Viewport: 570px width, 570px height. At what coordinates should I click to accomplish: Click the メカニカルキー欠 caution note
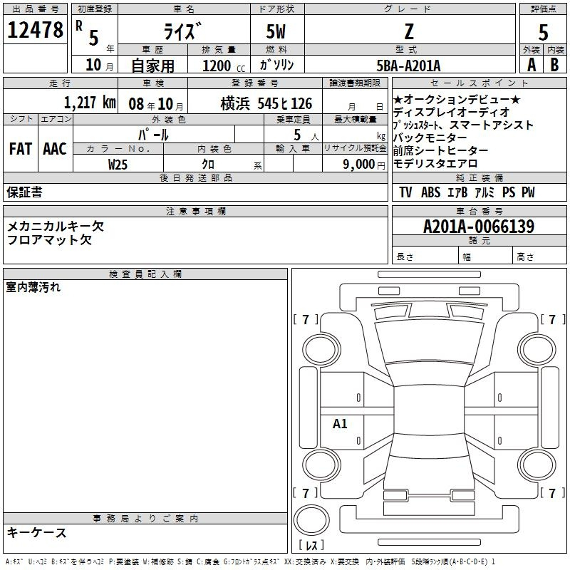56,226
